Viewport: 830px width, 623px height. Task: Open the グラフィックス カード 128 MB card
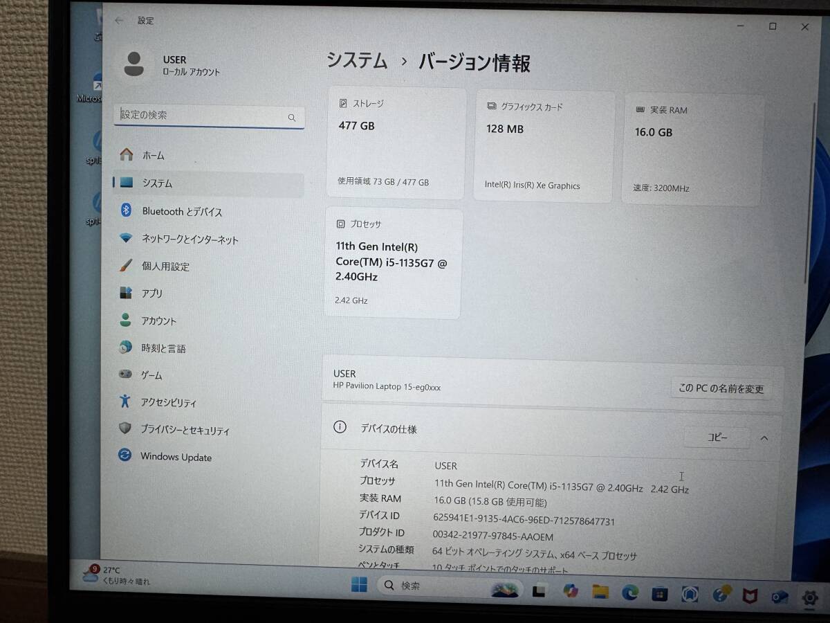pos(544,146)
